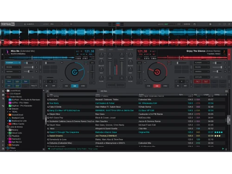
Task: Expand the Lists & Advice tree node
Action: 6,127
